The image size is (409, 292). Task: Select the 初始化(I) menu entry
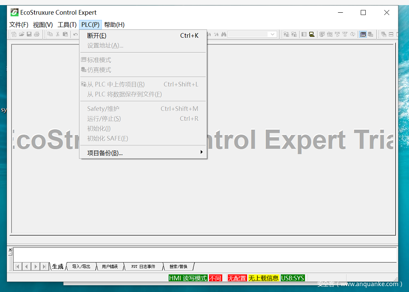tap(143, 128)
